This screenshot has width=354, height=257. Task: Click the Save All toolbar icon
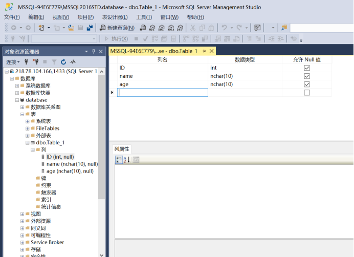click(90, 28)
